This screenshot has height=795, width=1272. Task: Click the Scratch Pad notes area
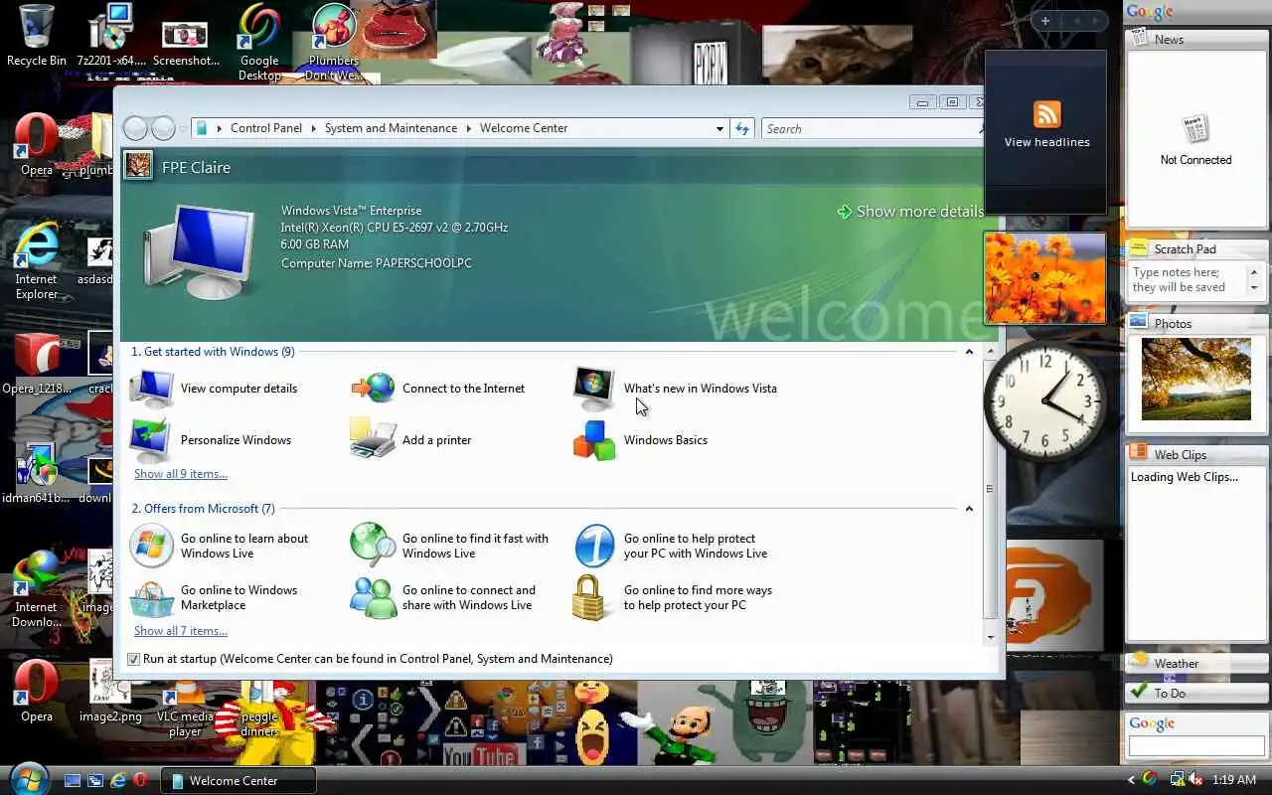[1189, 280]
